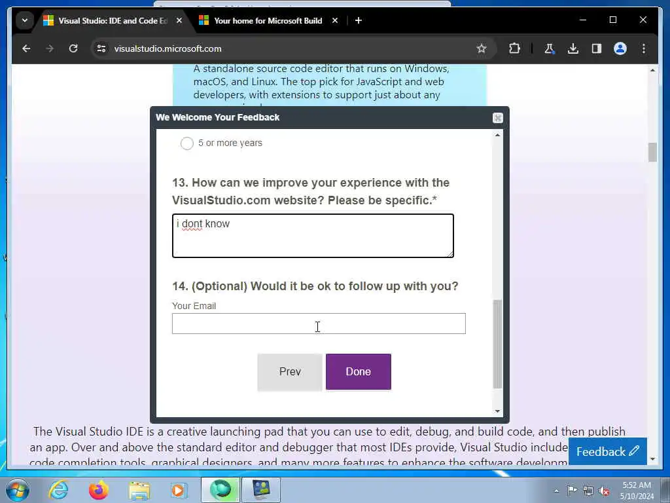View site information icon in address bar

[101, 48]
